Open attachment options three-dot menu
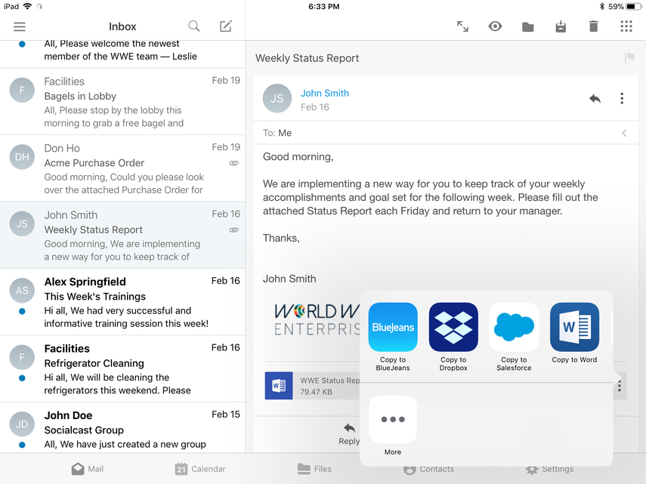Viewport: 646px width, 484px height. (620, 386)
